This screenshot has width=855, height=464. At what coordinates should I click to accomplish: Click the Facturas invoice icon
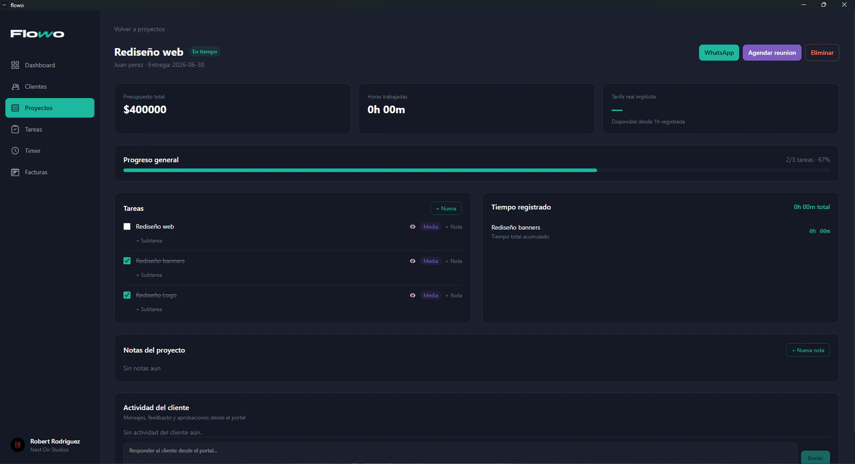(x=15, y=172)
